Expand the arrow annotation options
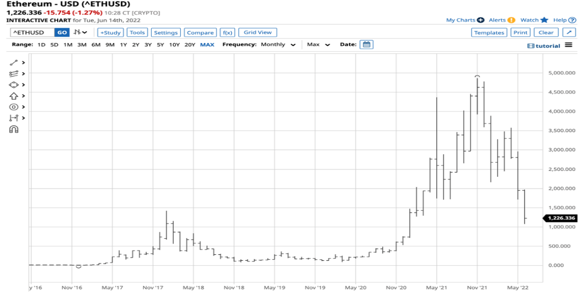This screenshot has height=298, width=585. pos(24,96)
